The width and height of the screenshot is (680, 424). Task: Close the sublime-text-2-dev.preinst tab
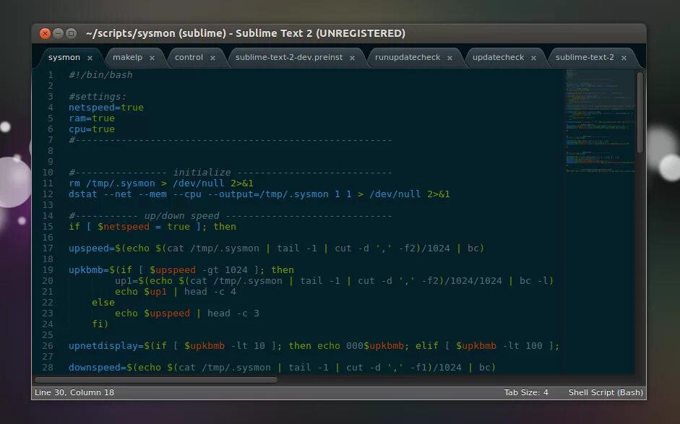[x=352, y=57]
